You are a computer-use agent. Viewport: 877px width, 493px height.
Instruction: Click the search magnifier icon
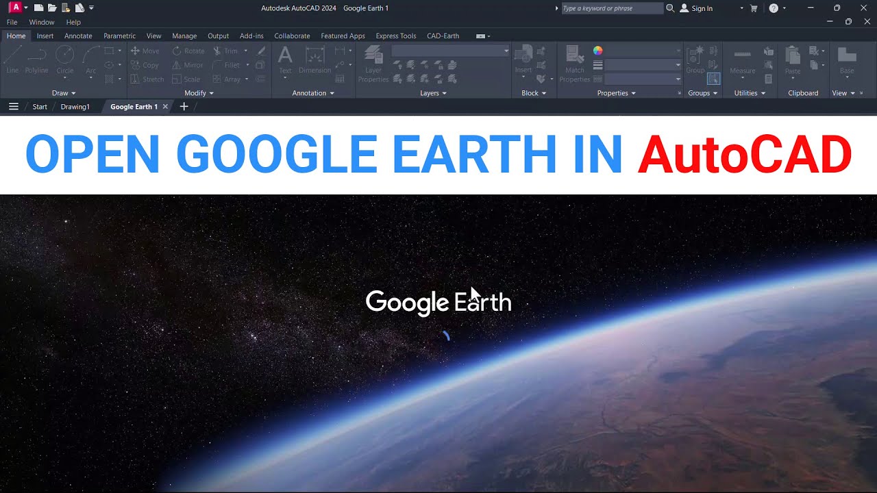click(x=670, y=8)
